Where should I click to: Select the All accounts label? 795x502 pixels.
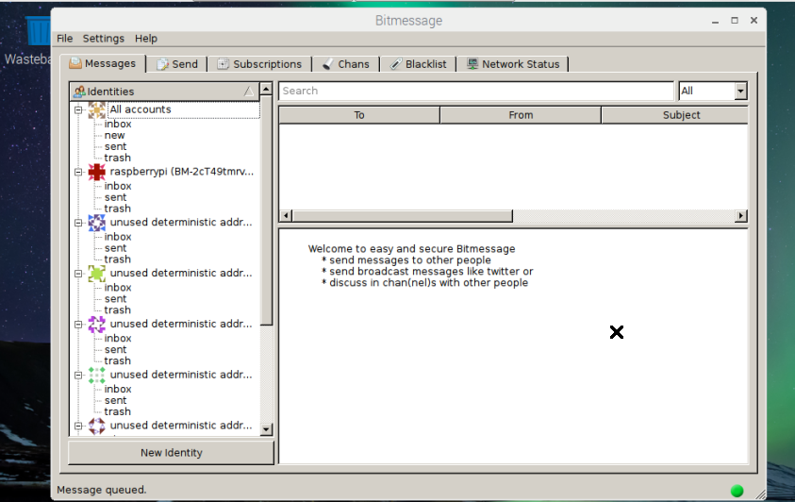pos(141,109)
